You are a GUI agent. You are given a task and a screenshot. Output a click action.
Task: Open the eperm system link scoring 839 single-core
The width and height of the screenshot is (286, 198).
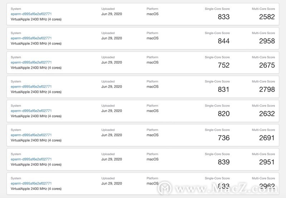click(x=31, y=159)
